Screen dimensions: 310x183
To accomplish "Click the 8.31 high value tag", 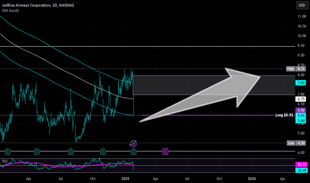I will click(301, 69).
